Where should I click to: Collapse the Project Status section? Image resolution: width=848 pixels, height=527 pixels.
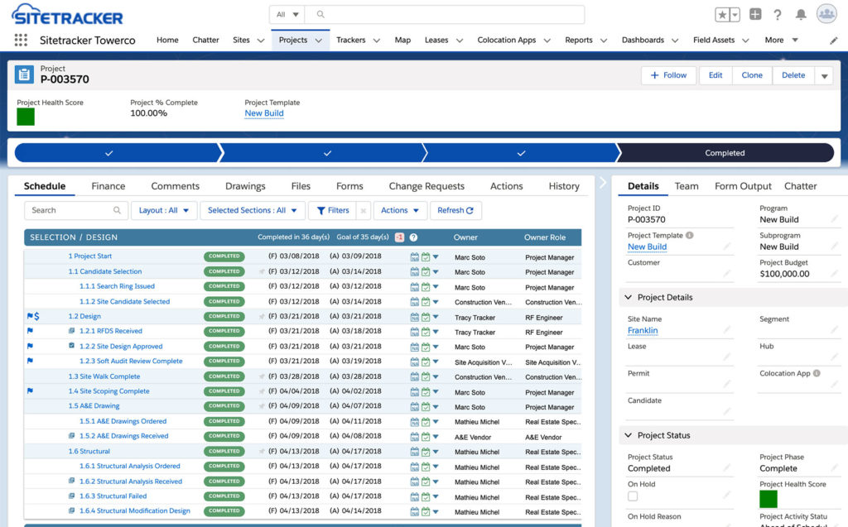coord(629,435)
